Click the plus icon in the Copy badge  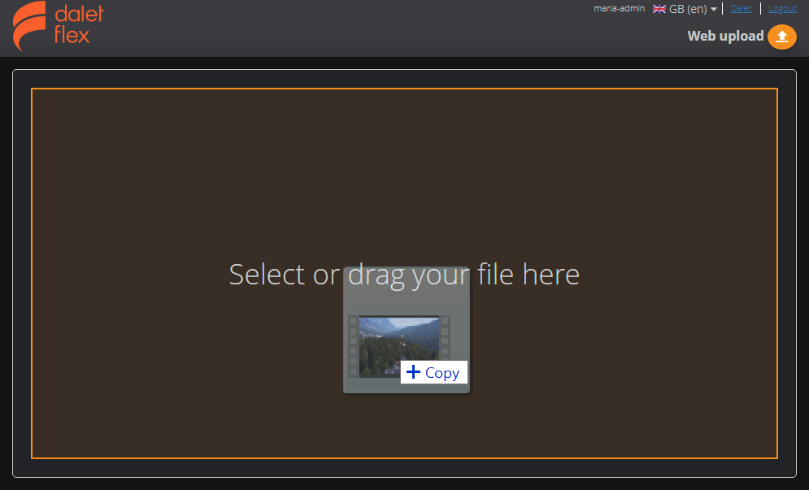click(415, 372)
